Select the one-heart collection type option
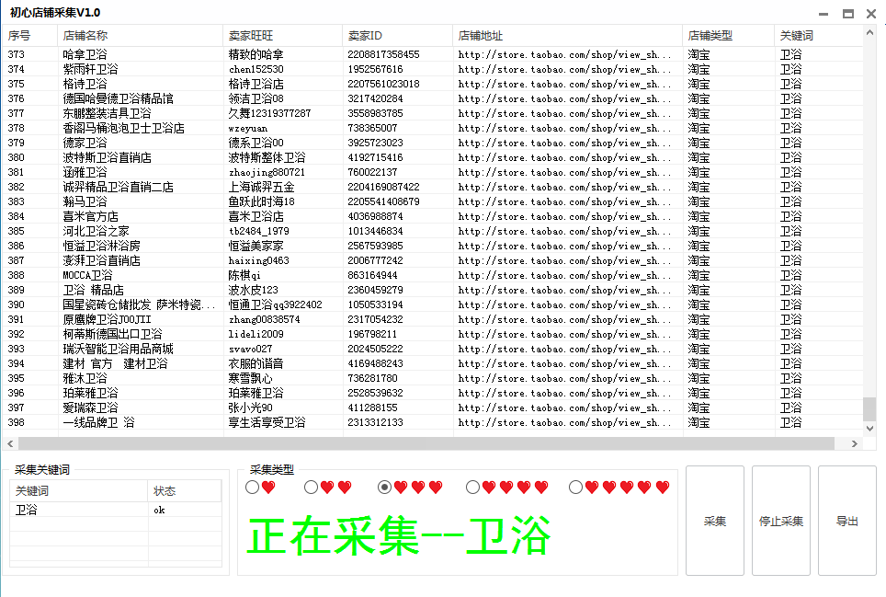This screenshot has height=597, width=886. 253,488
